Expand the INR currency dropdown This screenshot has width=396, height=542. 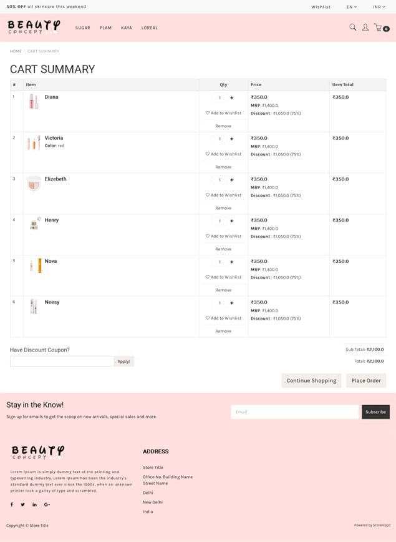tap(379, 7)
